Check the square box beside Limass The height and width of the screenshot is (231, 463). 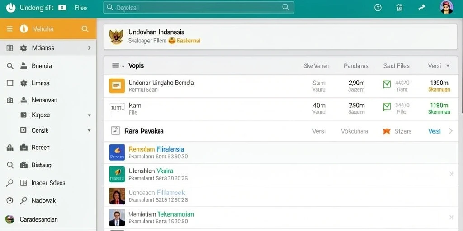tap(10, 83)
